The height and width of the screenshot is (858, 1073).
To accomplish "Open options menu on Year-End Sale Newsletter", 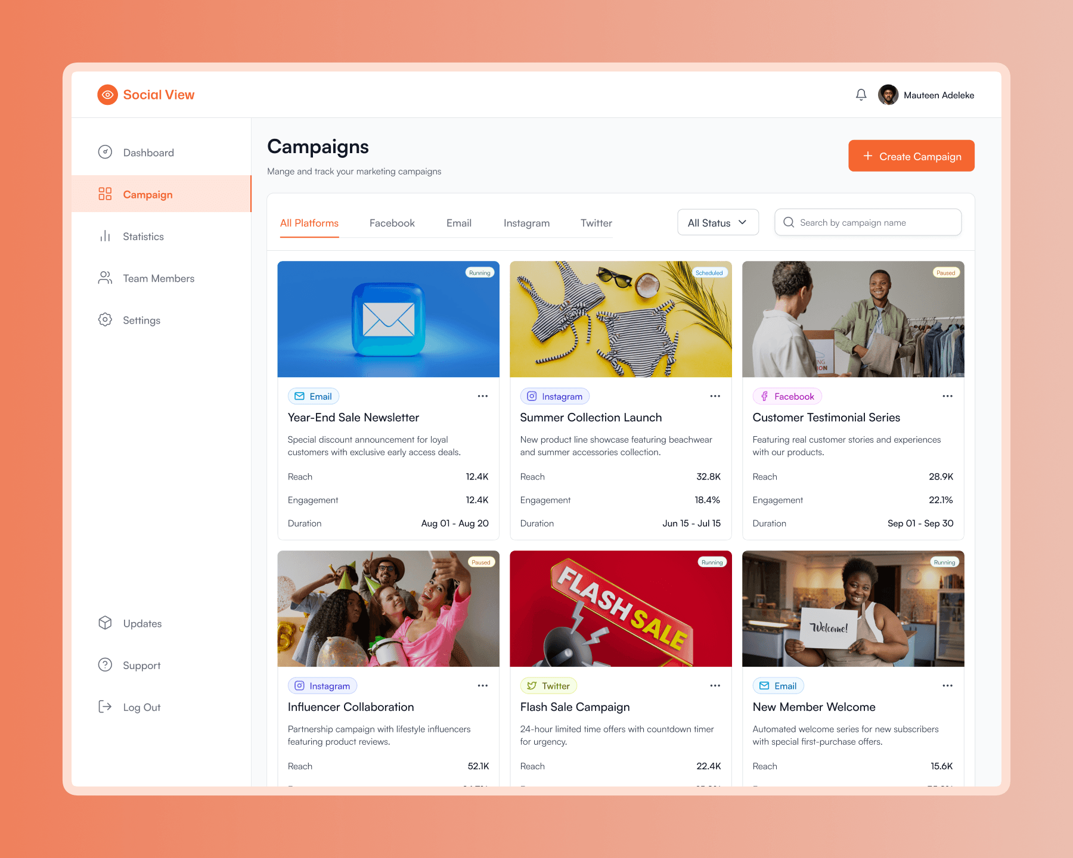I will tap(483, 396).
